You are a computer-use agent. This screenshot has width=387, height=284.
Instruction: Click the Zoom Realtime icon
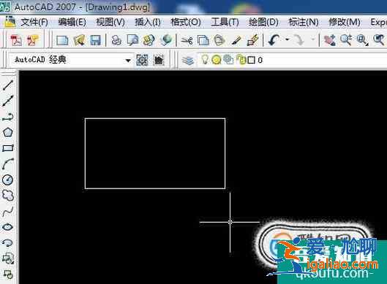pyautogui.click(x=346, y=40)
